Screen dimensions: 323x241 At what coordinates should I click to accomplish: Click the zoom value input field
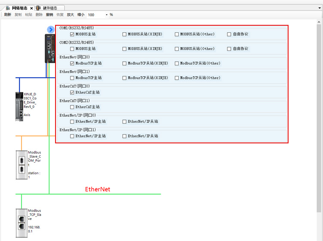(96, 15)
